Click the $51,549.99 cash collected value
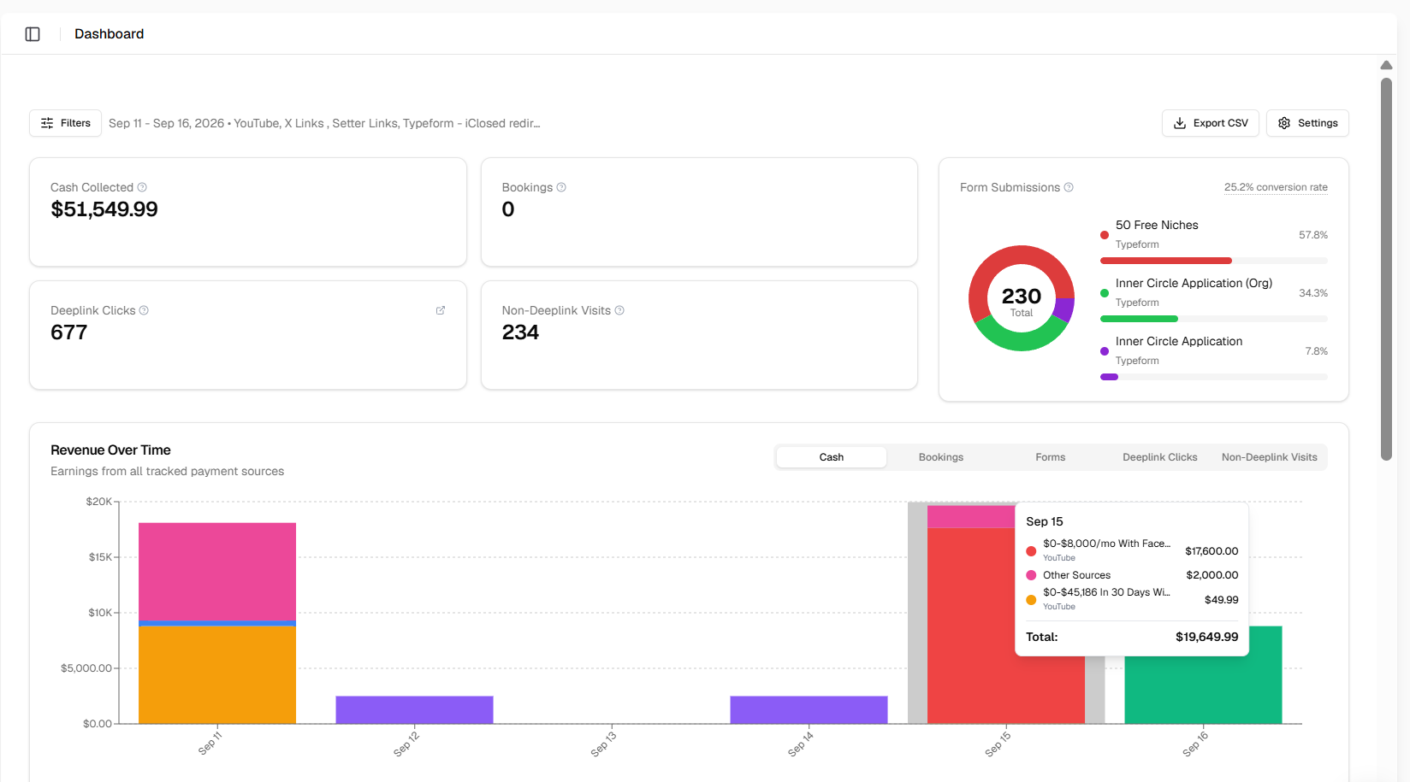Viewport: 1410px width, 782px height. tap(104, 209)
